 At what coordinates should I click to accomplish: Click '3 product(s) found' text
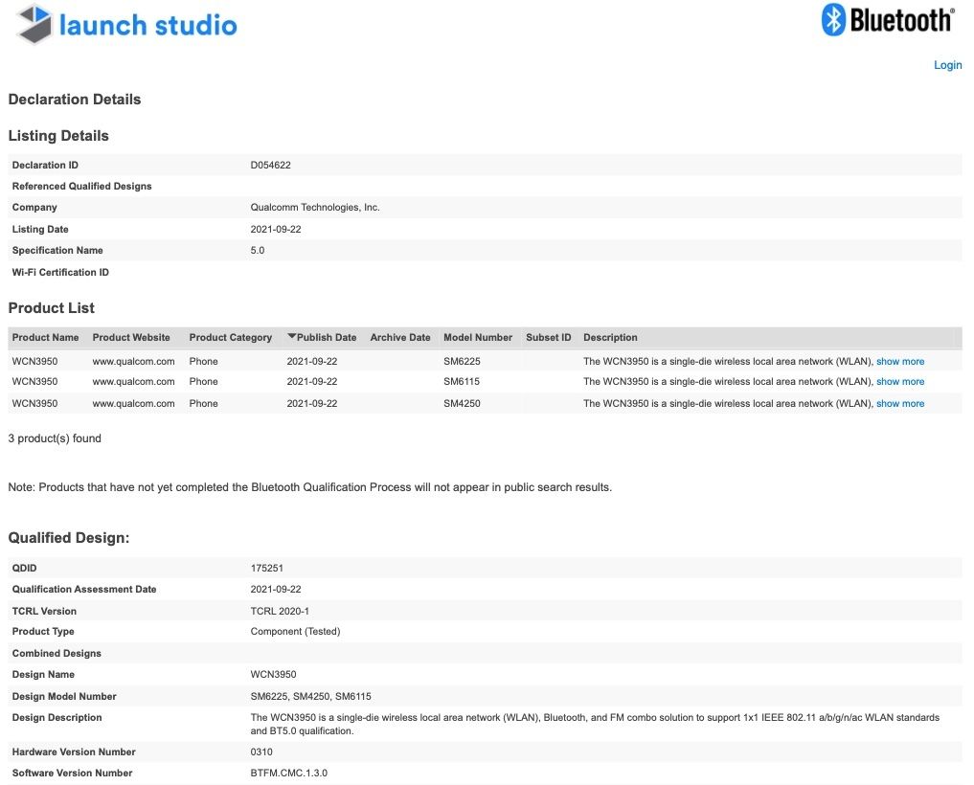click(55, 438)
